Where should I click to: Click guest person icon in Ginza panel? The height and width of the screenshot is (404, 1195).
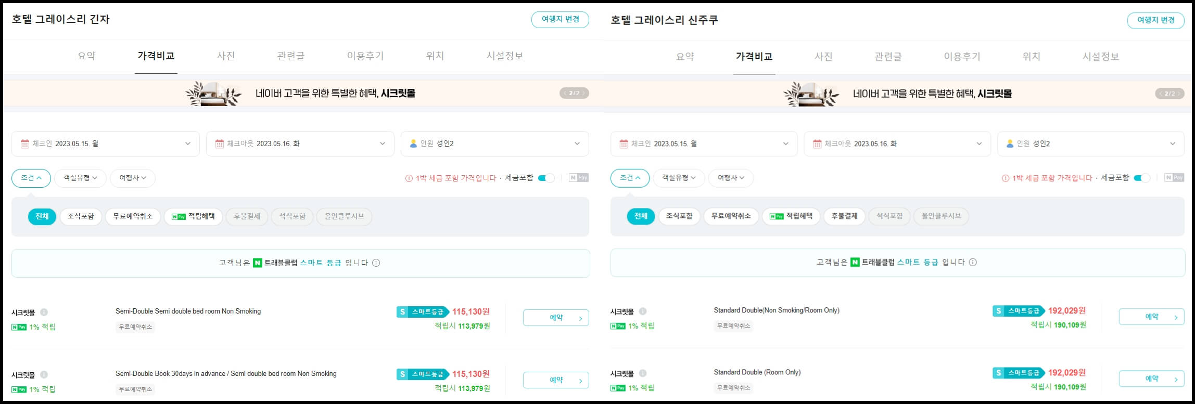414,144
